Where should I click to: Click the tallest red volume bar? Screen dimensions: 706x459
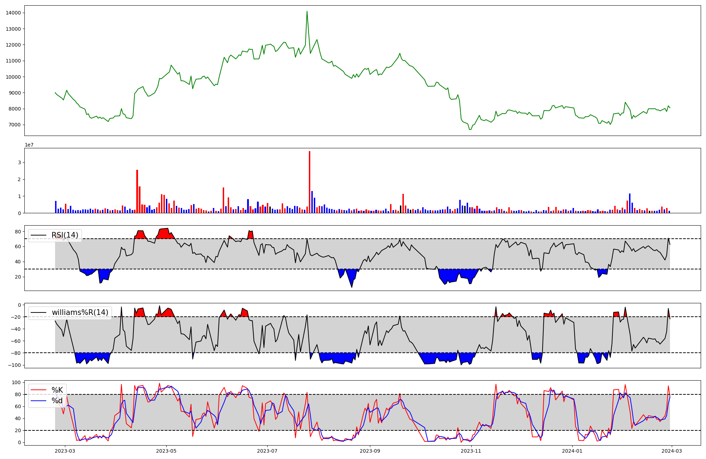(x=310, y=182)
